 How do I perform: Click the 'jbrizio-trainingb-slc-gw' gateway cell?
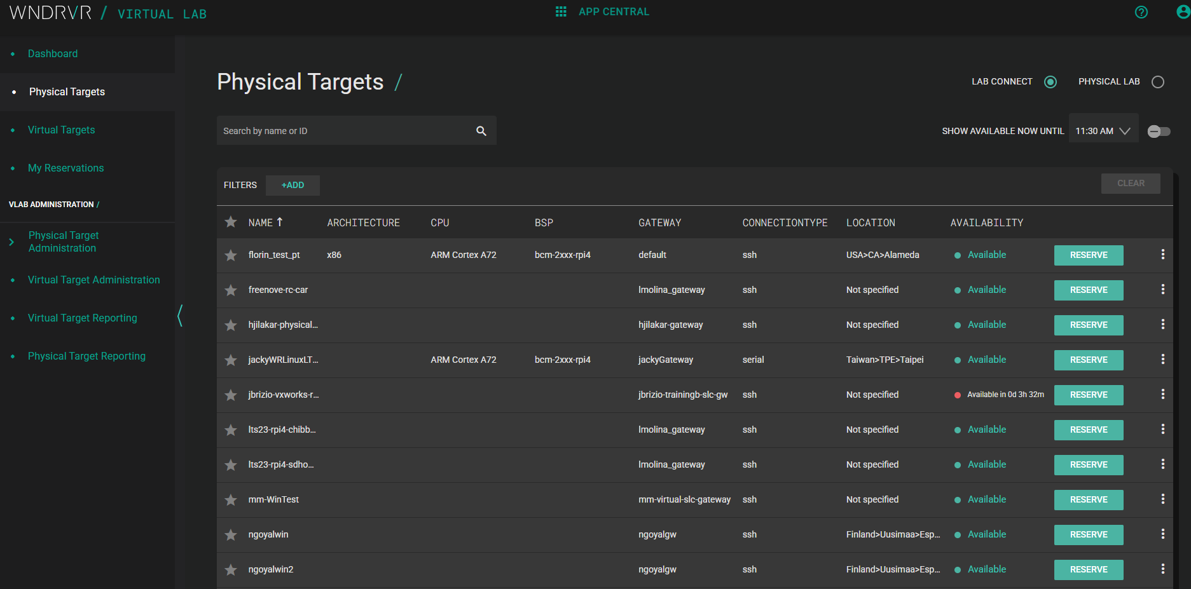click(683, 395)
